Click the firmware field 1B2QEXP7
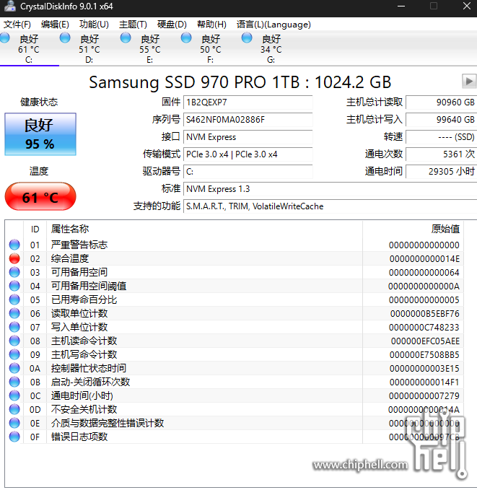477x490 pixels. pos(248,102)
